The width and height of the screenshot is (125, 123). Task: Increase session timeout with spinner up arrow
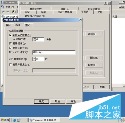(x=34, y=38)
